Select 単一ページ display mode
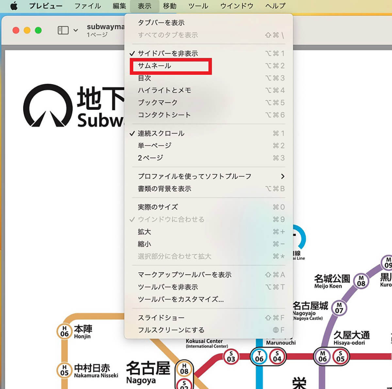 pos(208,145)
